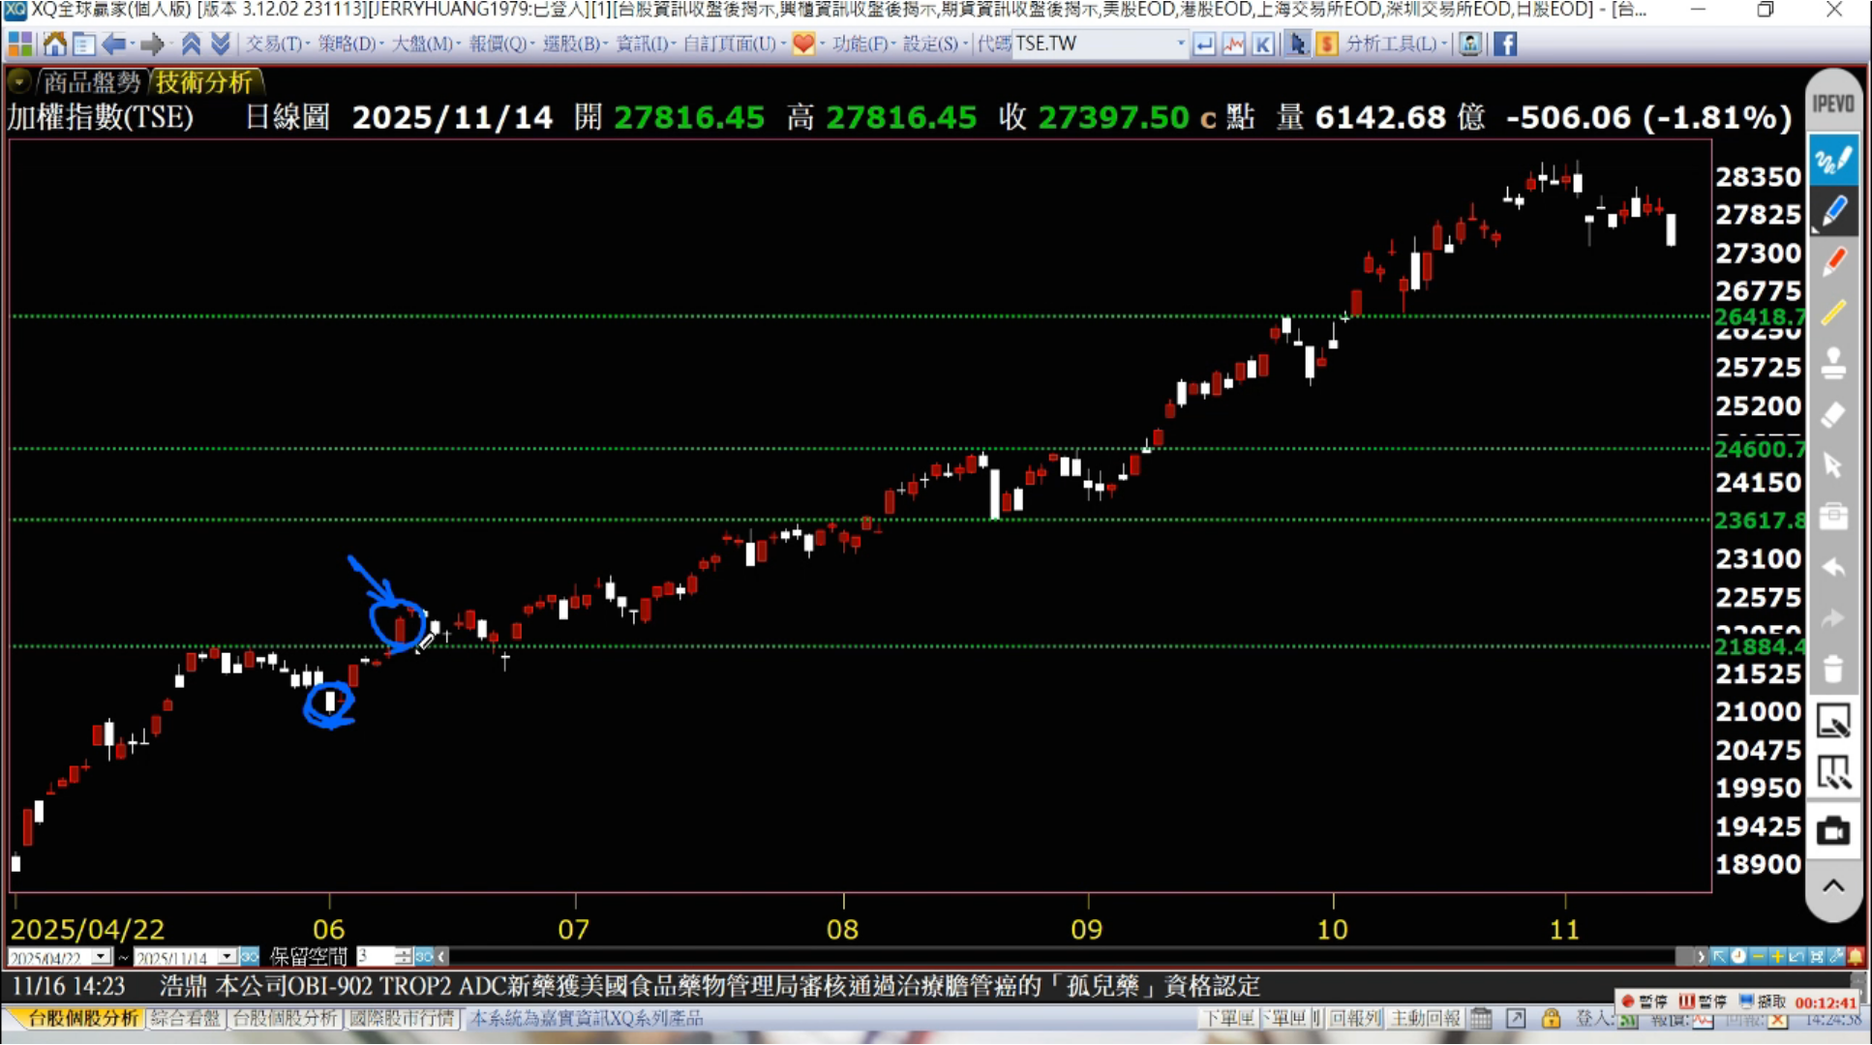This screenshot has width=1872, height=1045.
Task: Click the trash can delete icon
Action: tap(1833, 669)
